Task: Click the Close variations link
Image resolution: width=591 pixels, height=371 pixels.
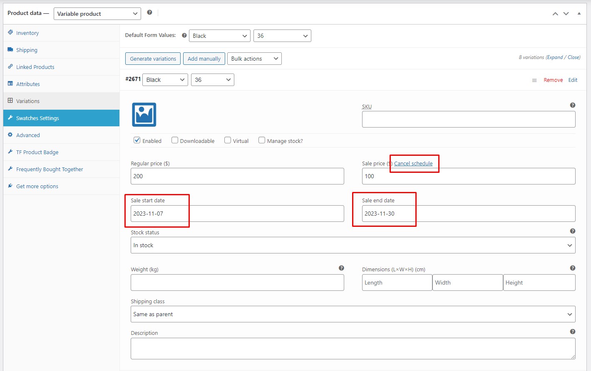Action: pos(573,57)
